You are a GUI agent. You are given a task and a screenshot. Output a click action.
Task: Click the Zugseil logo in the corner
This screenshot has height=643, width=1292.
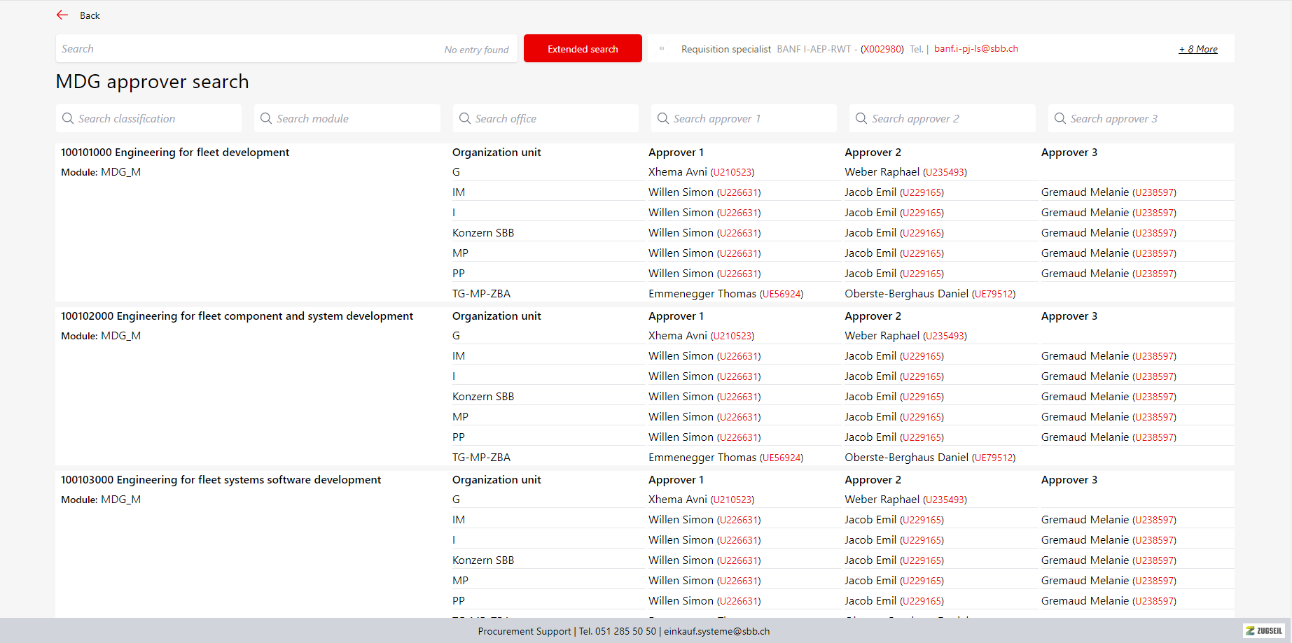click(x=1265, y=630)
